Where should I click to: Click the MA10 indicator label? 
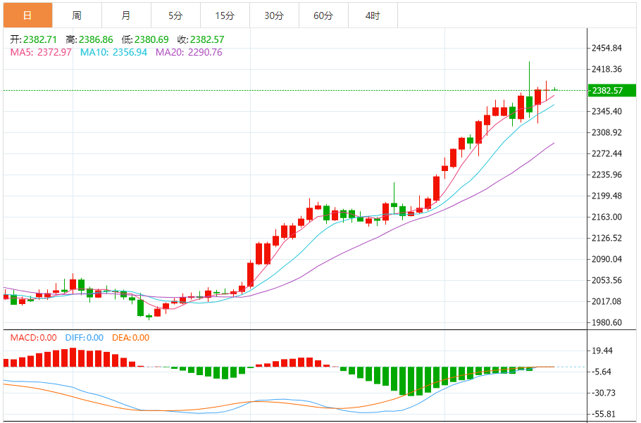click(113, 52)
